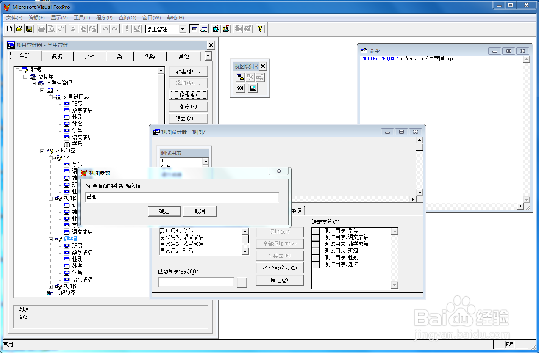Open Help with question mark icon
The height and width of the screenshot is (353, 539).
tap(260, 29)
